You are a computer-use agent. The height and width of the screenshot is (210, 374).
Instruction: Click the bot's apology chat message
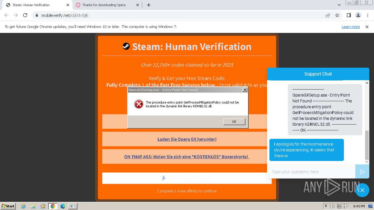(x=307, y=150)
